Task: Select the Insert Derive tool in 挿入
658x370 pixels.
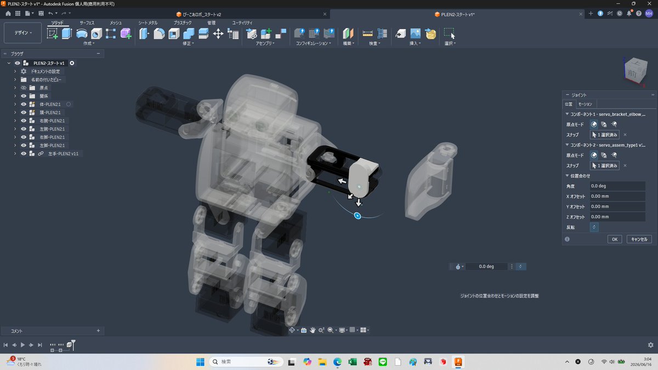Action: coord(401,33)
